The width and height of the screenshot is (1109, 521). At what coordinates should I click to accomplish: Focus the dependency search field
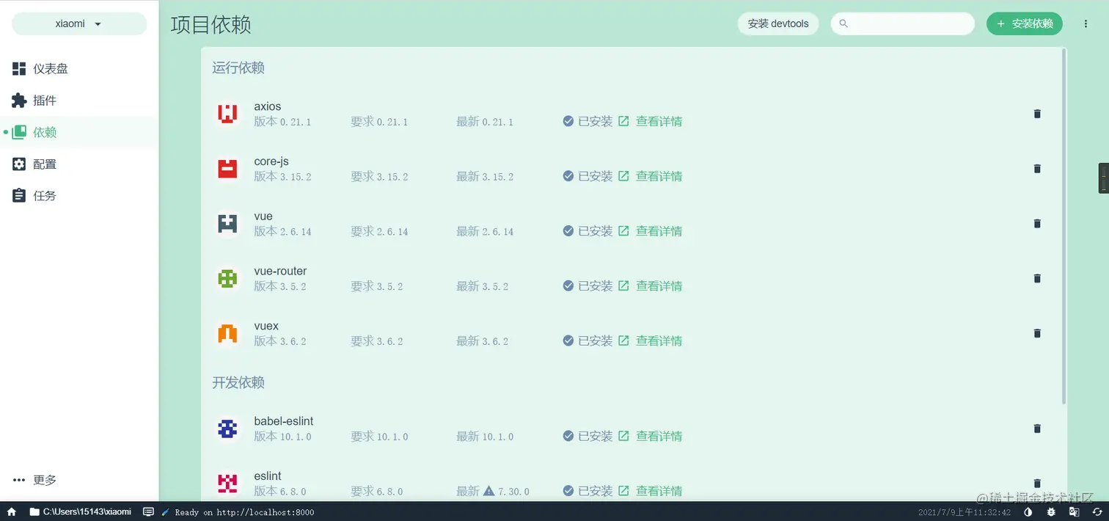pos(903,23)
